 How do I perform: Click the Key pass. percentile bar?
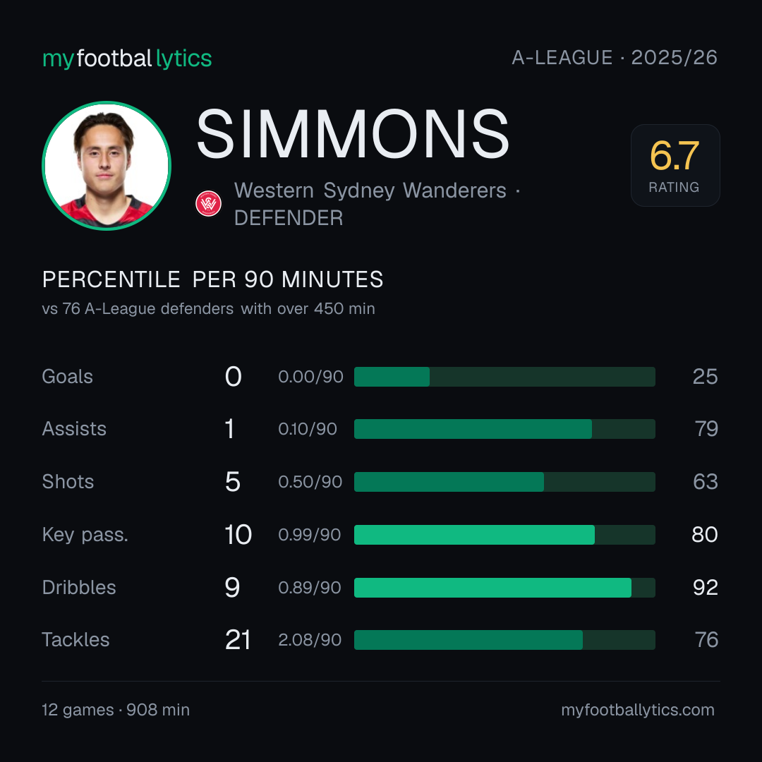point(504,535)
